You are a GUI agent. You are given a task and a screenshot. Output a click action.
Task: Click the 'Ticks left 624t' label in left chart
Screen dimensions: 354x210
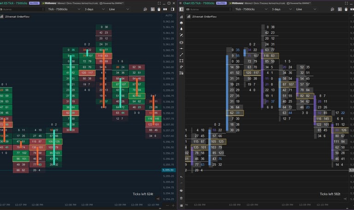click(x=143, y=194)
